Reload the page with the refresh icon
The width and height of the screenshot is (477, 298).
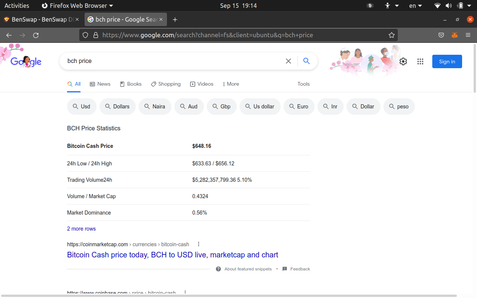coord(36,35)
